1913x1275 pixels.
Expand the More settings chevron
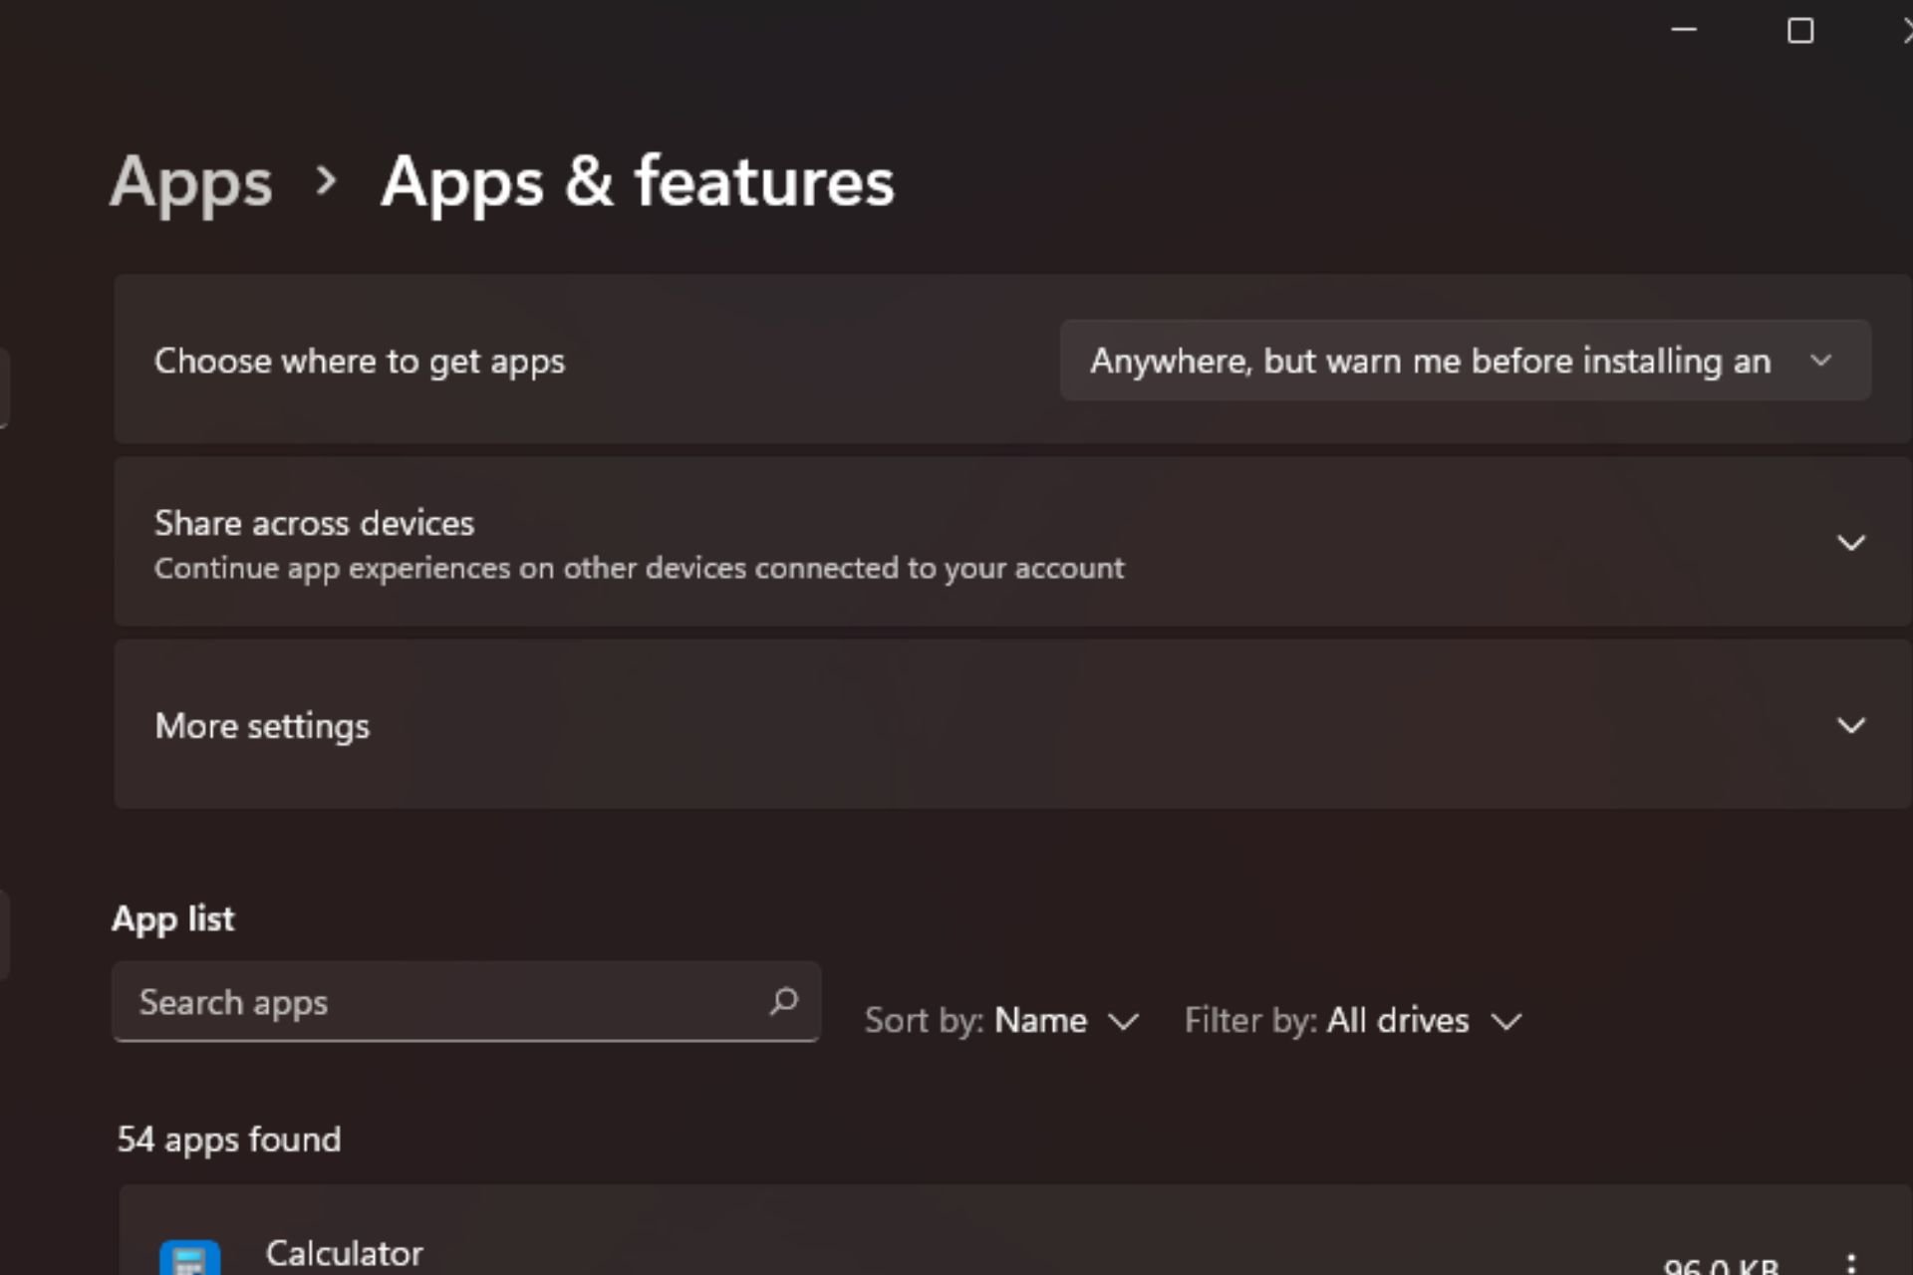click(x=1850, y=725)
